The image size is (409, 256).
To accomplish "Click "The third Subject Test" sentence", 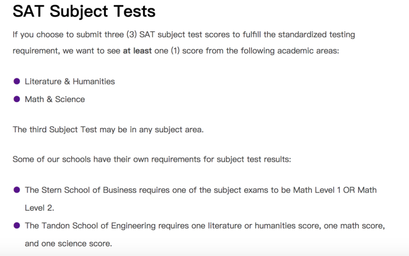I will (x=108, y=129).
